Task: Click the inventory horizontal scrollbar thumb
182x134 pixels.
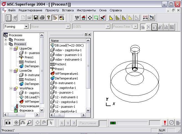Action: (x=59, y=115)
